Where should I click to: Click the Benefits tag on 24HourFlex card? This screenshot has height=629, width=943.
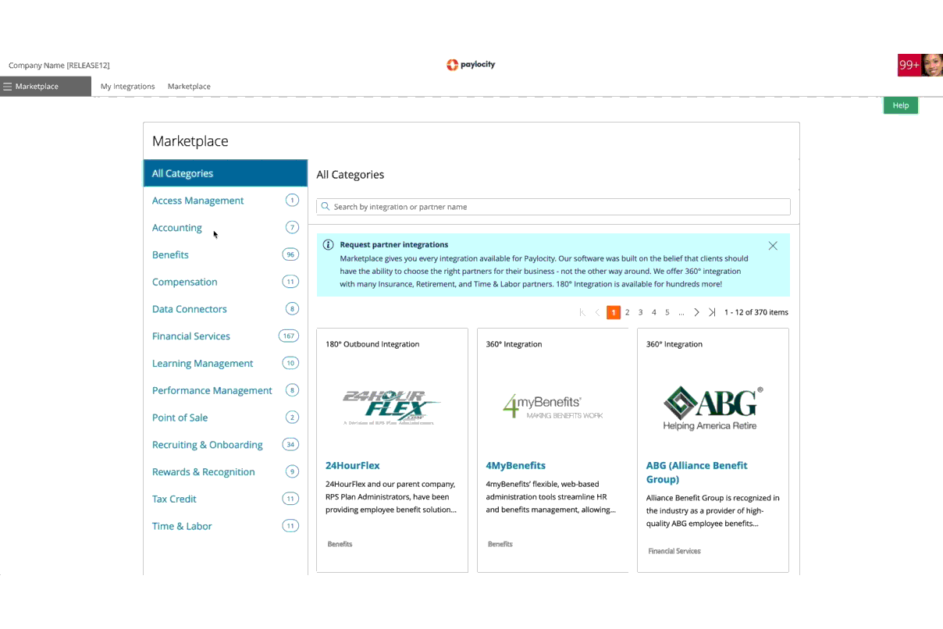(x=340, y=544)
